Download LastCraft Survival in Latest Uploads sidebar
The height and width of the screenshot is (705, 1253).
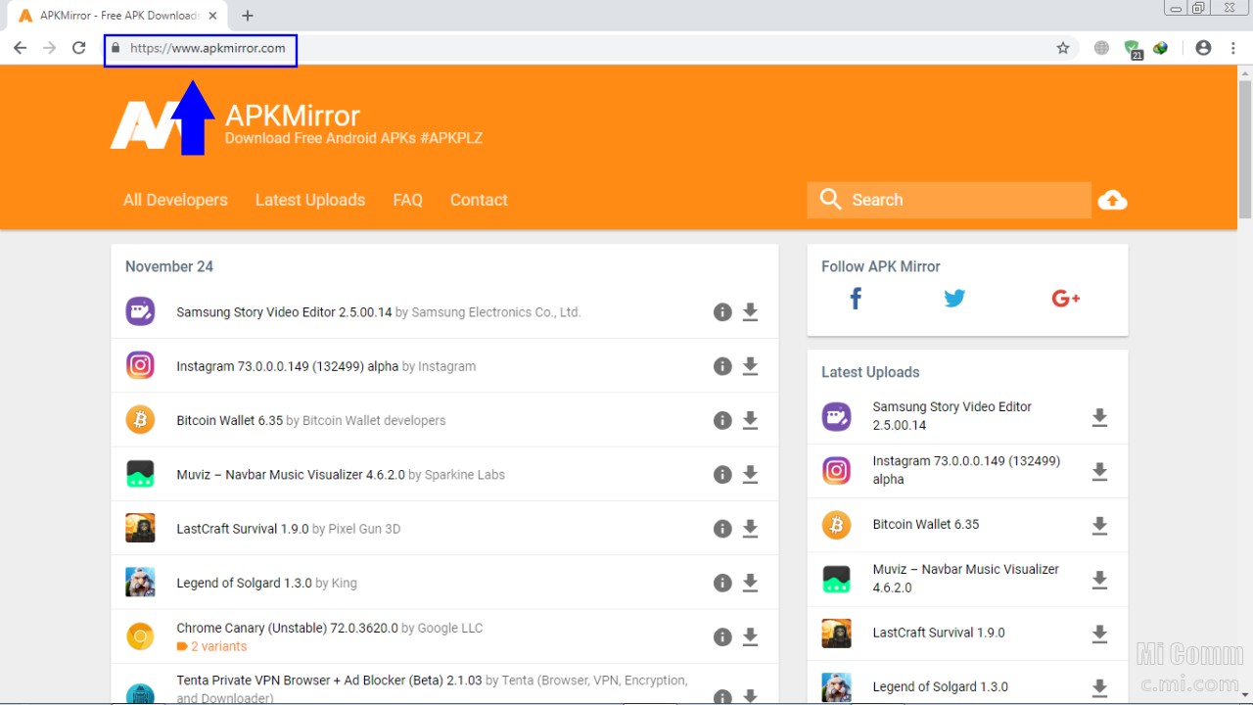[1099, 634]
